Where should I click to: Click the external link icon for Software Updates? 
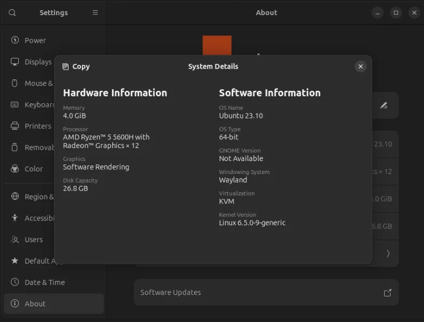point(387,292)
